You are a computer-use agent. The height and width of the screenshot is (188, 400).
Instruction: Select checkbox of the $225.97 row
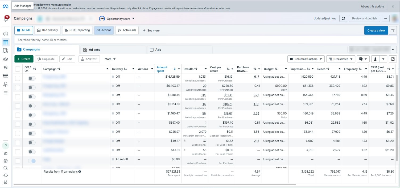pyautogui.click(x=18, y=133)
